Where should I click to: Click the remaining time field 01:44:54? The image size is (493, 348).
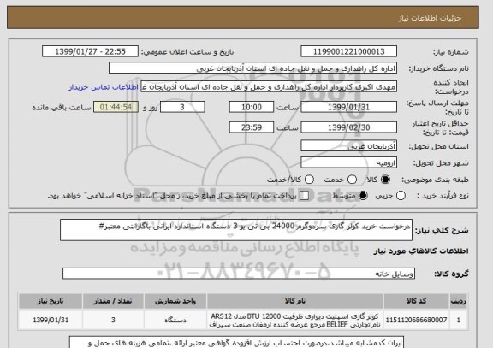coord(116,107)
